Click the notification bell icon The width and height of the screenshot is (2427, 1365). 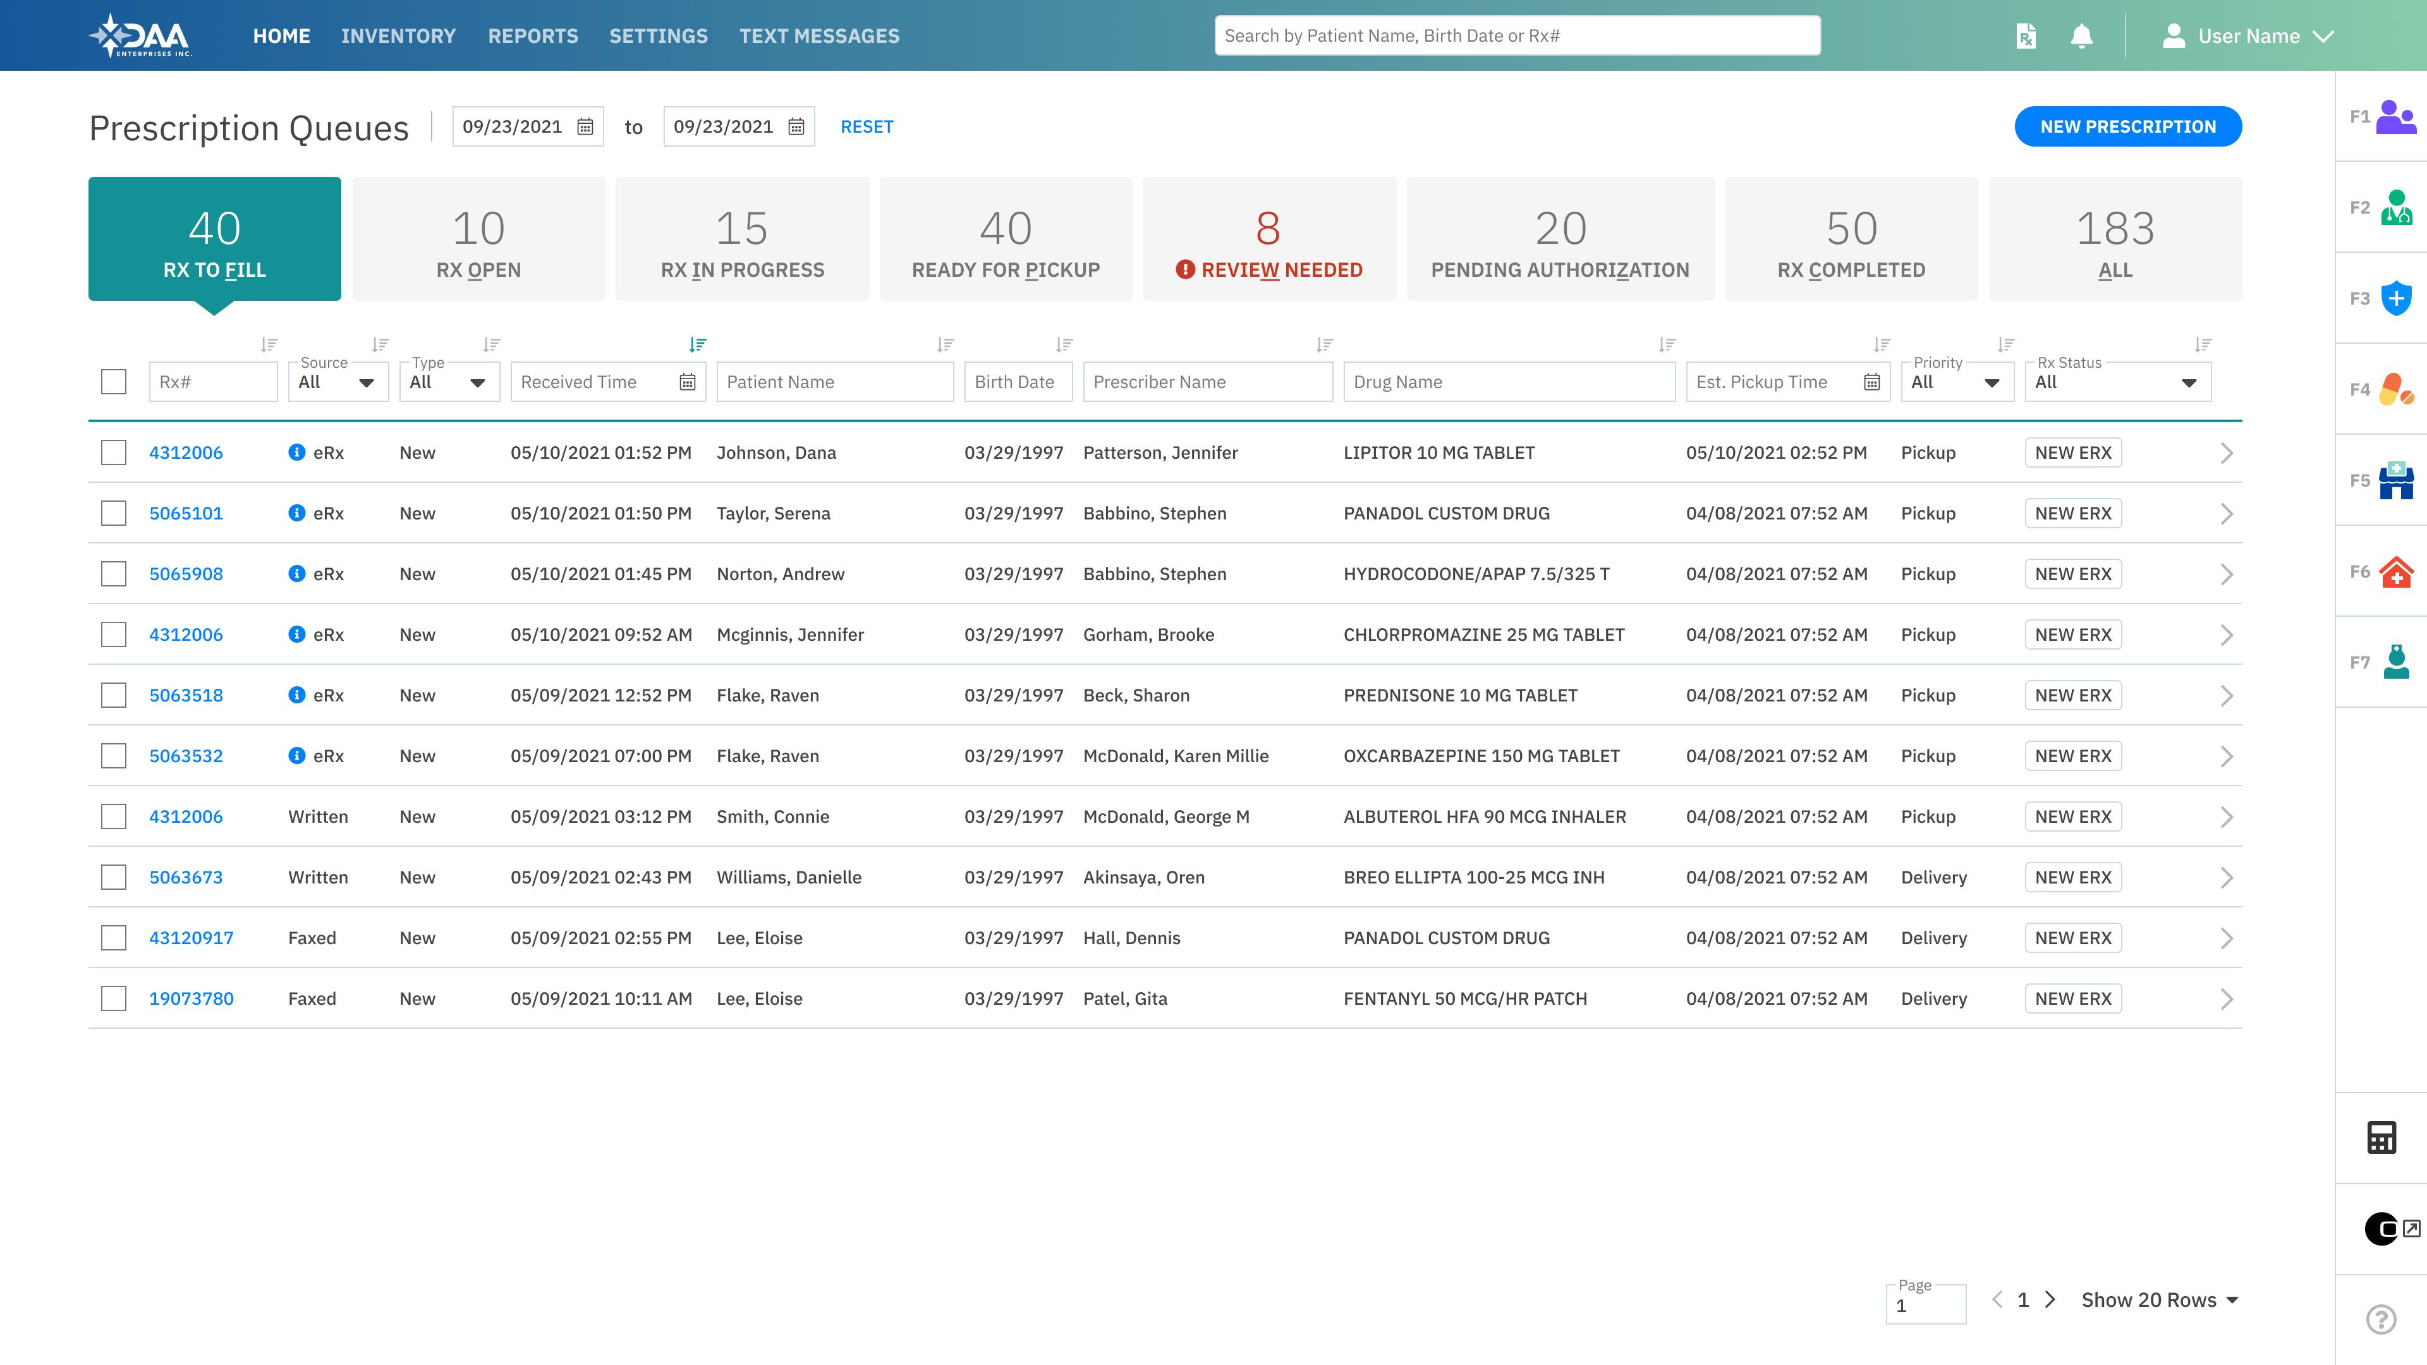click(2081, 35)
